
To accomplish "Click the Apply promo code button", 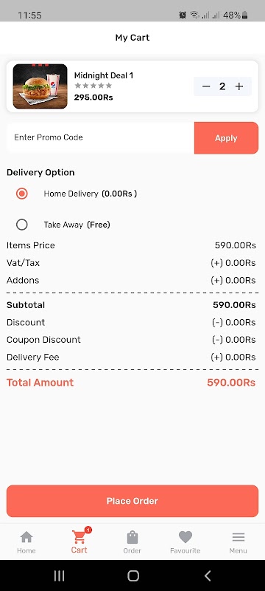I will [226, 138].
